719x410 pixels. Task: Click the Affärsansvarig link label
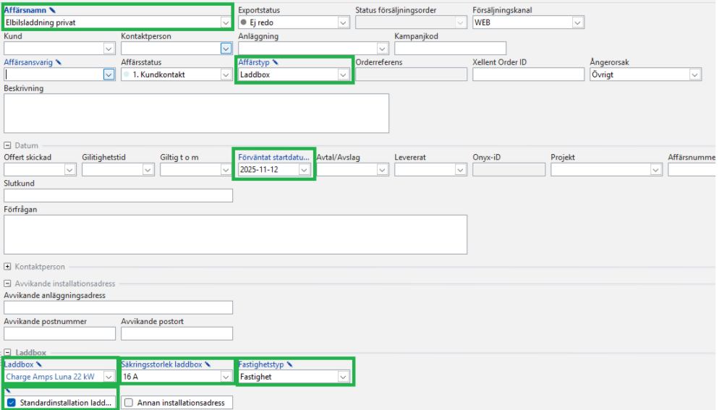[28, 62]
